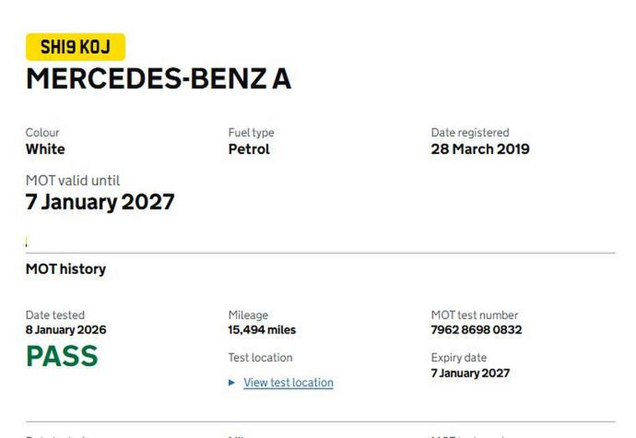Expand the View test location disclosure triangle
Screen dimensions: 636x438
[x=232, y=383]
